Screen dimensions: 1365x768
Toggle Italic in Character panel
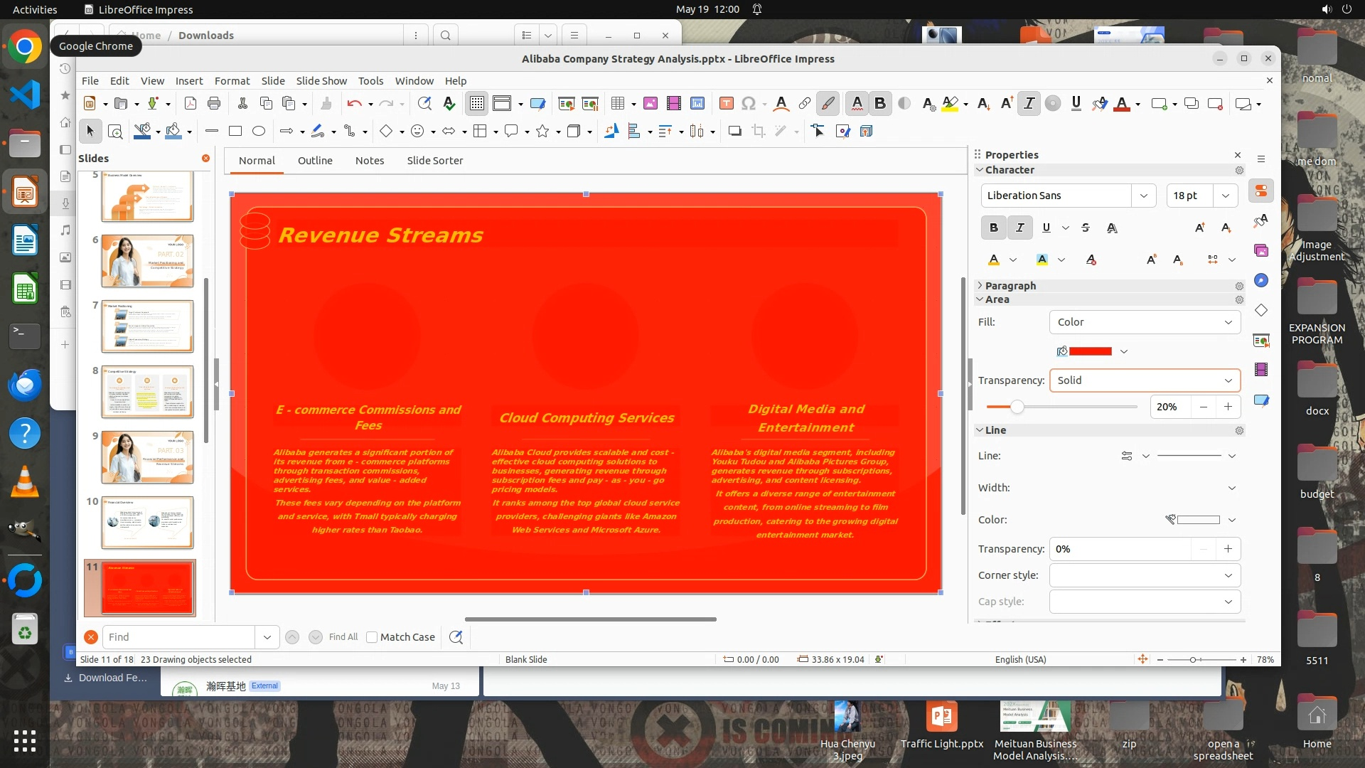1019,228
